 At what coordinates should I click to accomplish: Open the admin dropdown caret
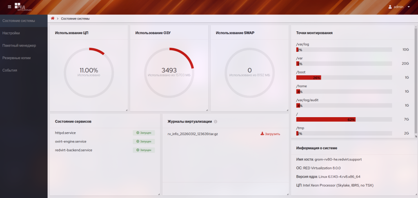409,7
